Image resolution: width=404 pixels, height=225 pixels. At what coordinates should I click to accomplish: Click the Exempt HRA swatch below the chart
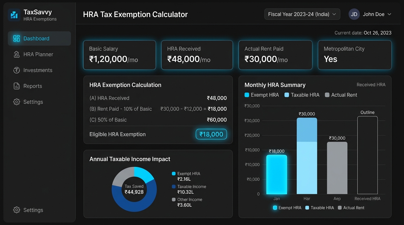point(275,208)
